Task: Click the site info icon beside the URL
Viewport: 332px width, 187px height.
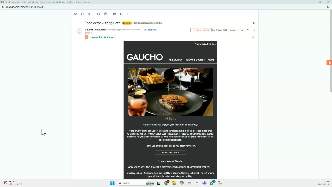Action: pyautogui.click(x=3, y=7)
